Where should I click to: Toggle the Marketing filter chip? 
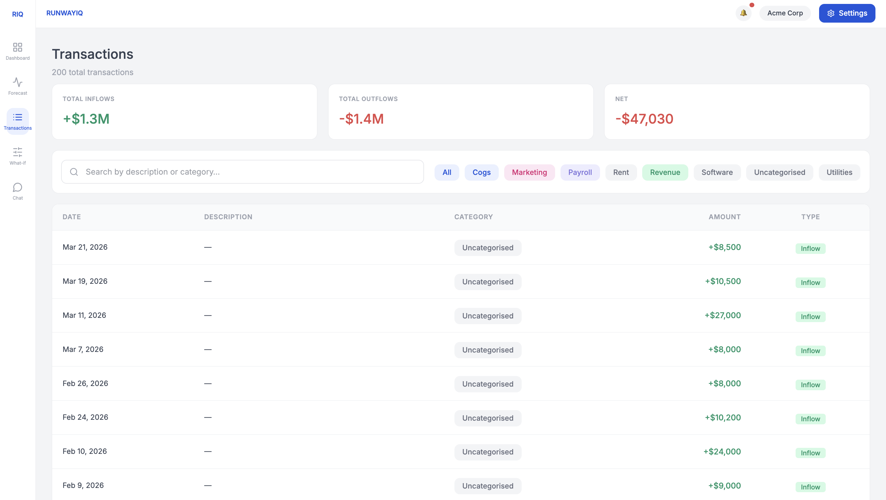(529, 172)
